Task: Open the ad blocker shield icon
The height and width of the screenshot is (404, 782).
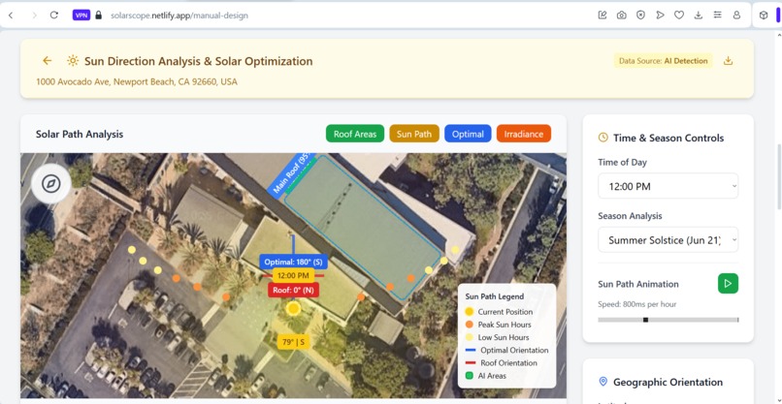Action: click(x=641, y=15)
